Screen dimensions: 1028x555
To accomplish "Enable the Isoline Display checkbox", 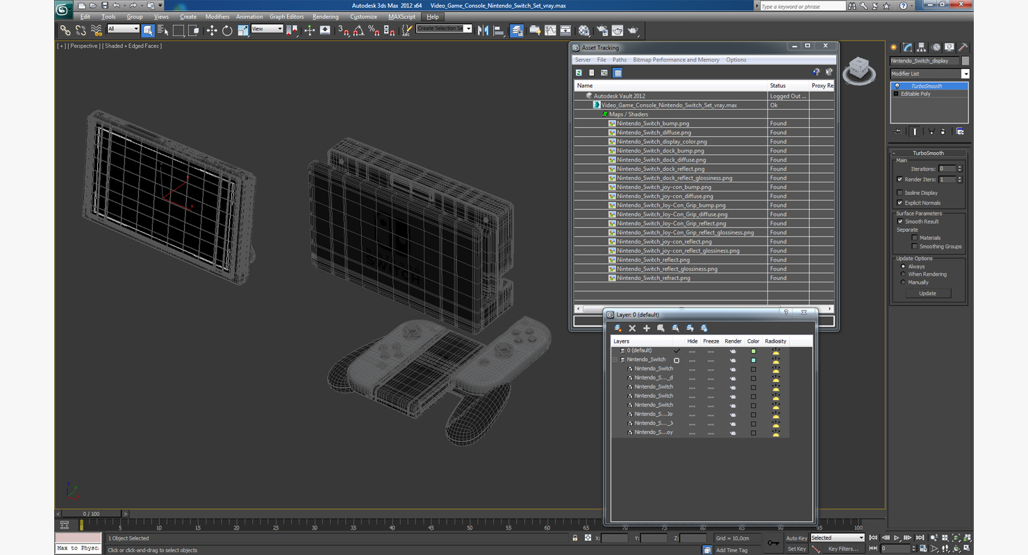I will [x=900, y=193].
